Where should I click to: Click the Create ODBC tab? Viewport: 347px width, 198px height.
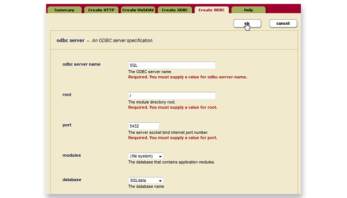coord(212,10)
